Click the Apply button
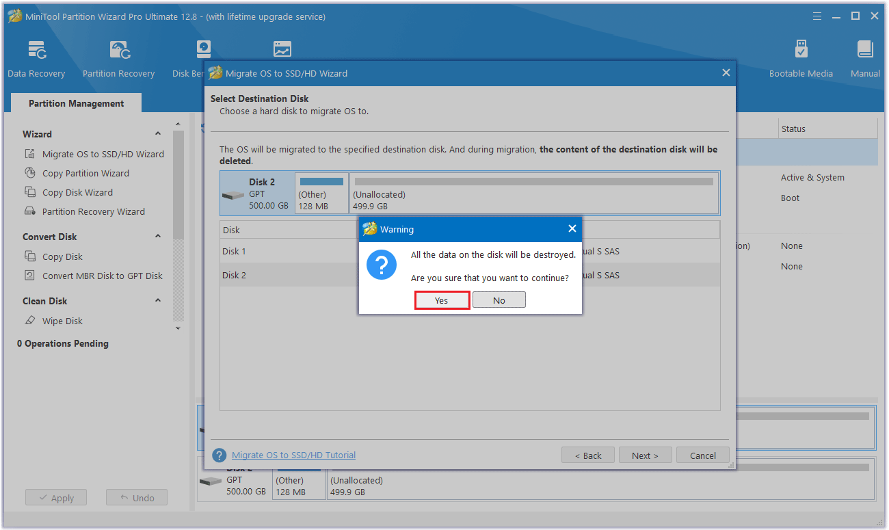Viewport: 889px width, 530px height. point(56,498)
